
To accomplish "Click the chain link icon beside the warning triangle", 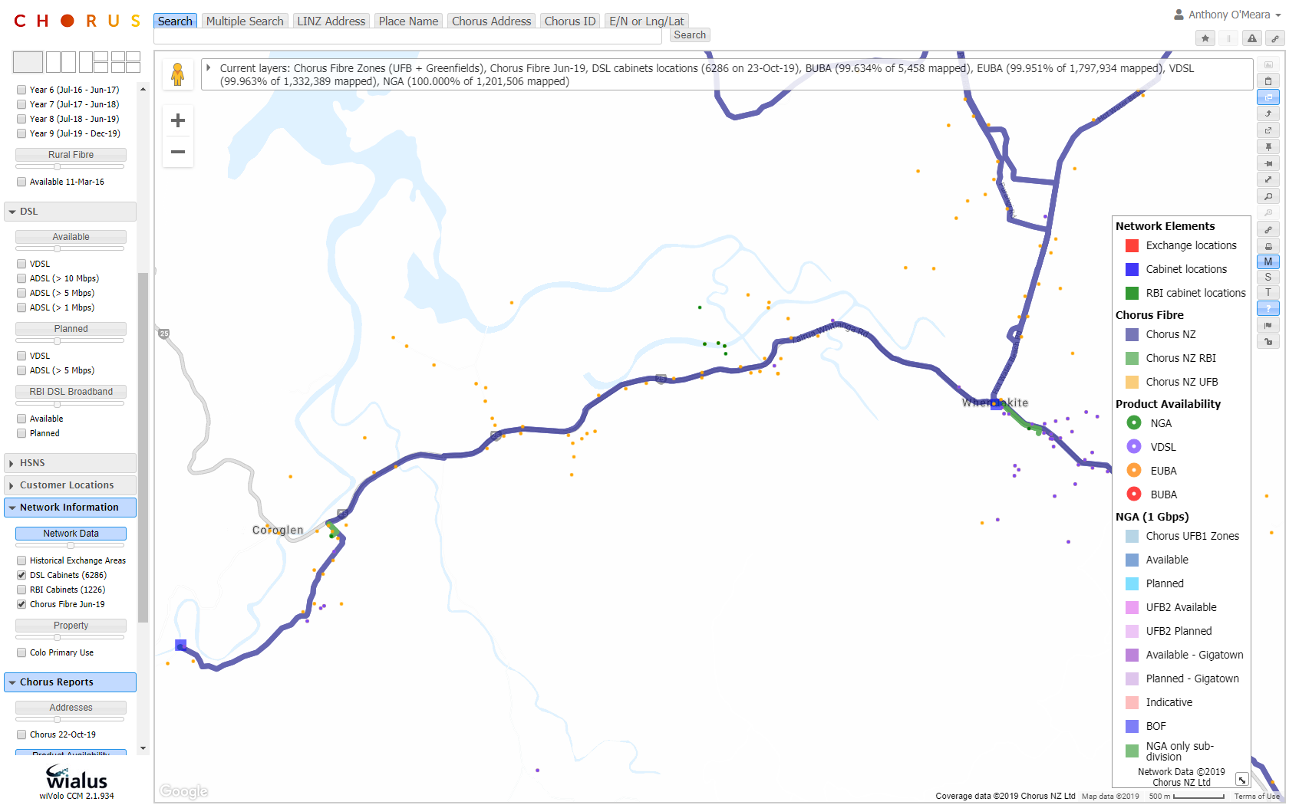I will (x=1275, y=38).
